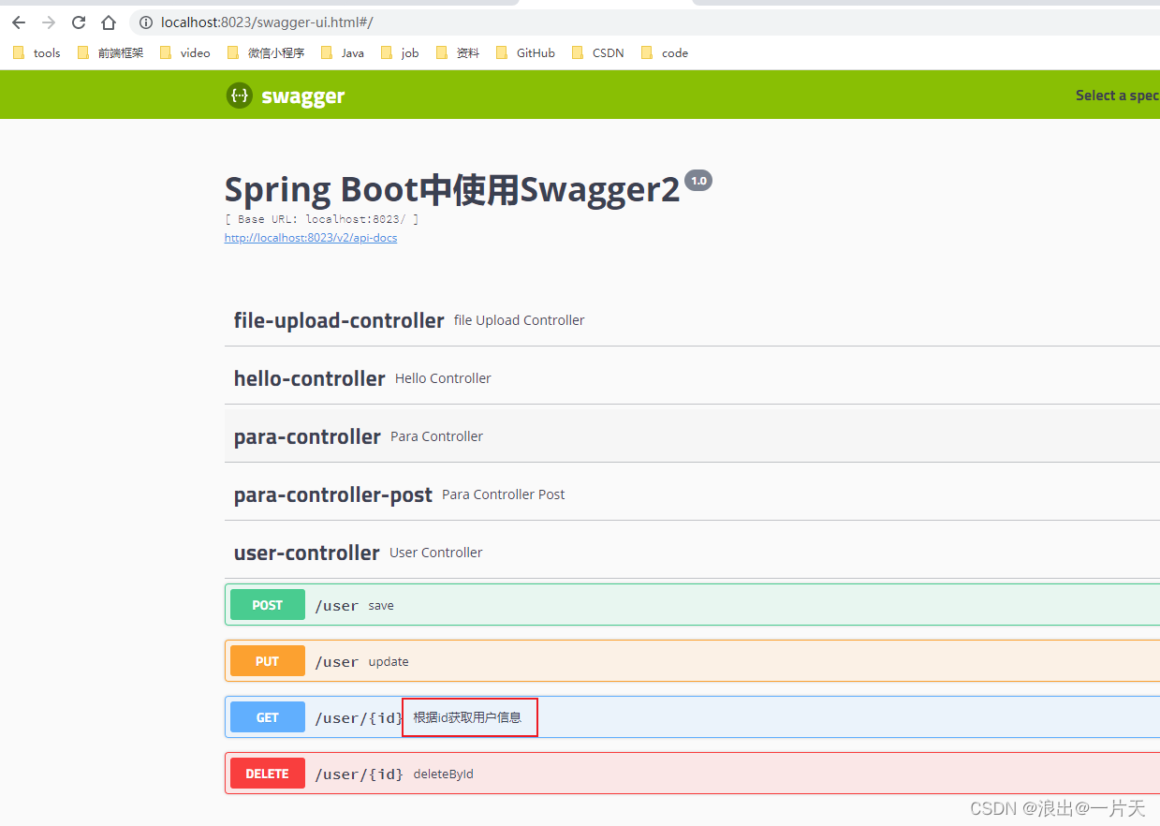Click the swagger logo icon
Screen dimensions: 1160x826
coord(240,95)
